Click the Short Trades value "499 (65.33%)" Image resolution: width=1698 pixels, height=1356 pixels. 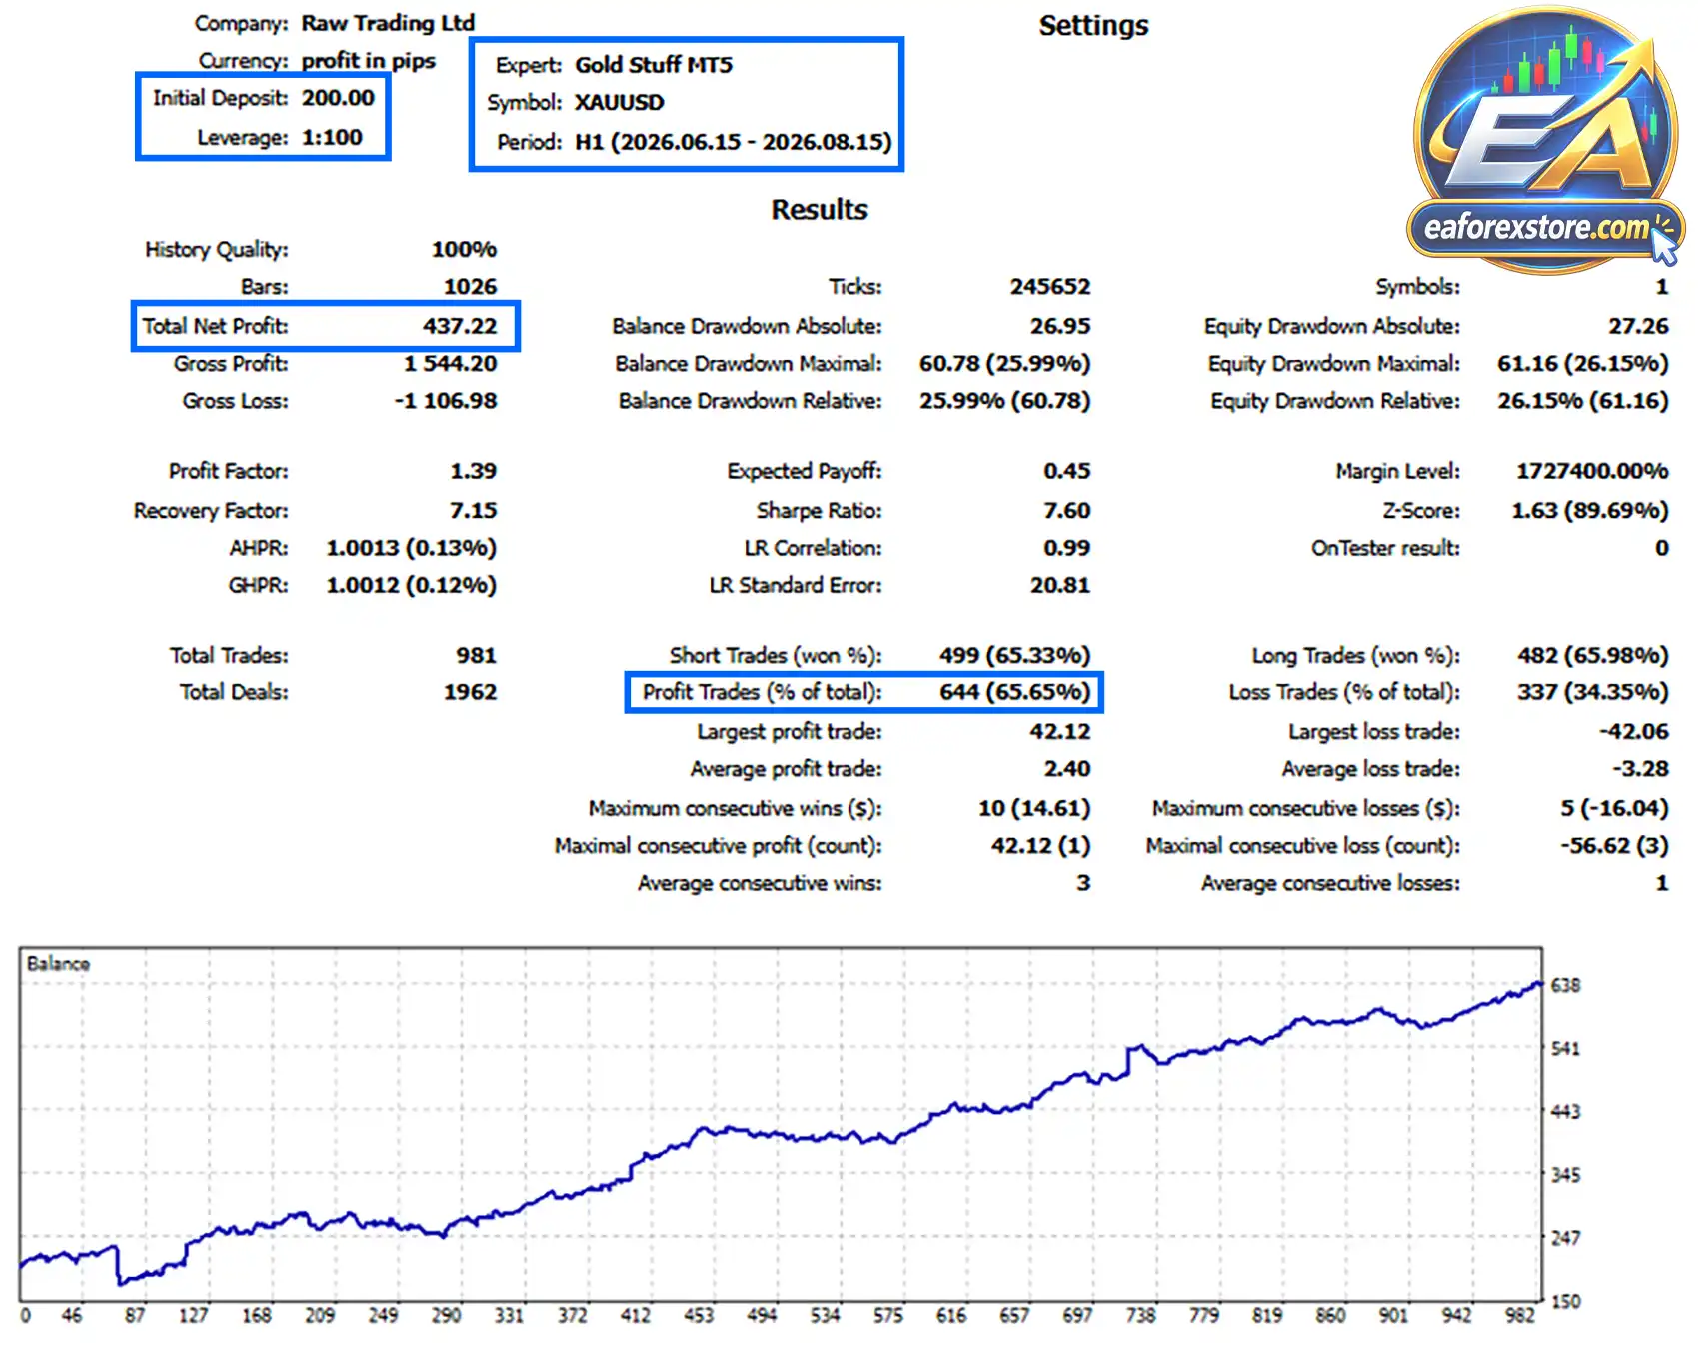(x=1014, y=656)
